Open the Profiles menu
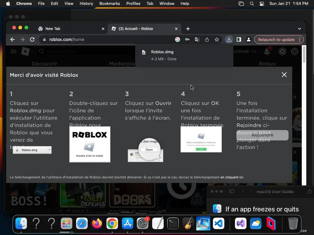The height and width of the screenshot is (235, 314). click(133, 3)
